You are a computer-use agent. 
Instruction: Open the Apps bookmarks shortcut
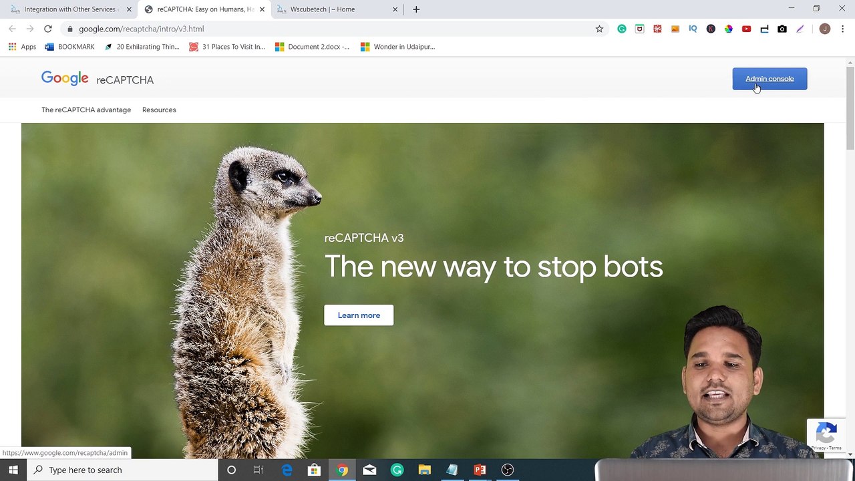click(x=22, y=47)
